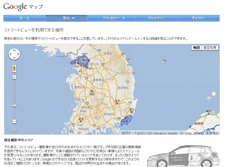
Task: Click the 인천 city label
Action: 74,63
